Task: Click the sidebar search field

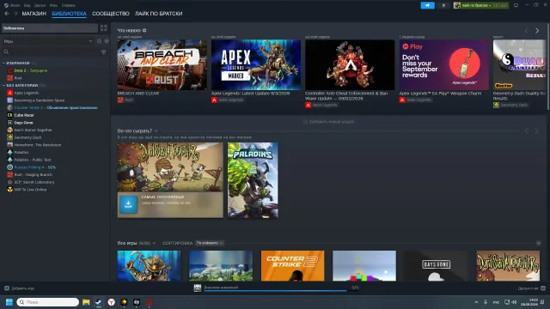Action: click(52, 51)
